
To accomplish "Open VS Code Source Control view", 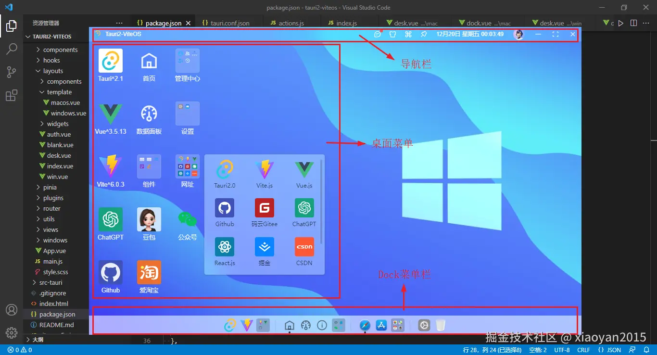I will coord(12,72).
